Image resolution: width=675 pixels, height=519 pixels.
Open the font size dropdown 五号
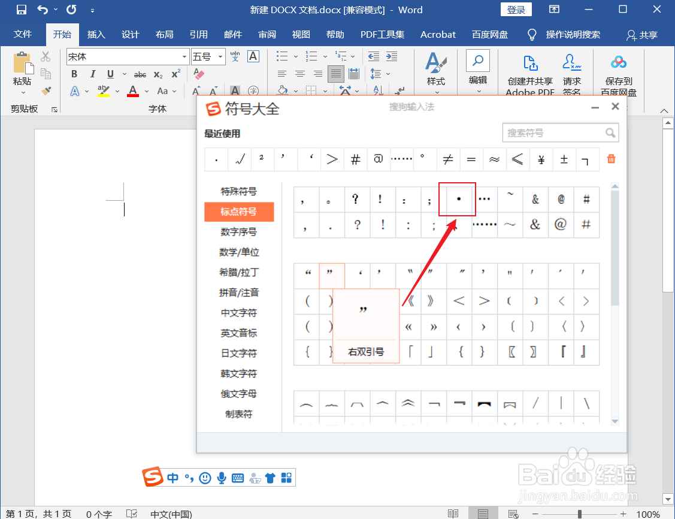coord(220,57)
